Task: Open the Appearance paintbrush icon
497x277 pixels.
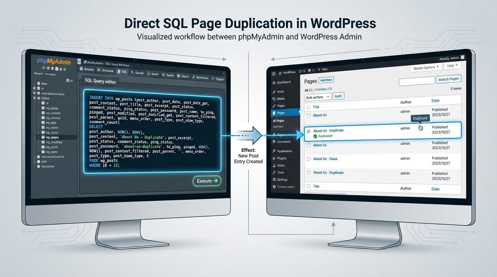Action: 274,151
